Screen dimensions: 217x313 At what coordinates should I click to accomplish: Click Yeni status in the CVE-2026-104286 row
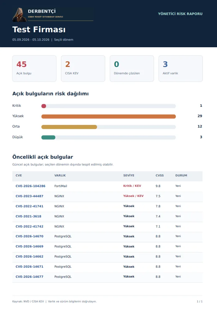click(178, 186)
